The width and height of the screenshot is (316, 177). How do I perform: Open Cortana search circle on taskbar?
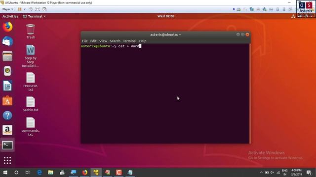coord(16,173)
